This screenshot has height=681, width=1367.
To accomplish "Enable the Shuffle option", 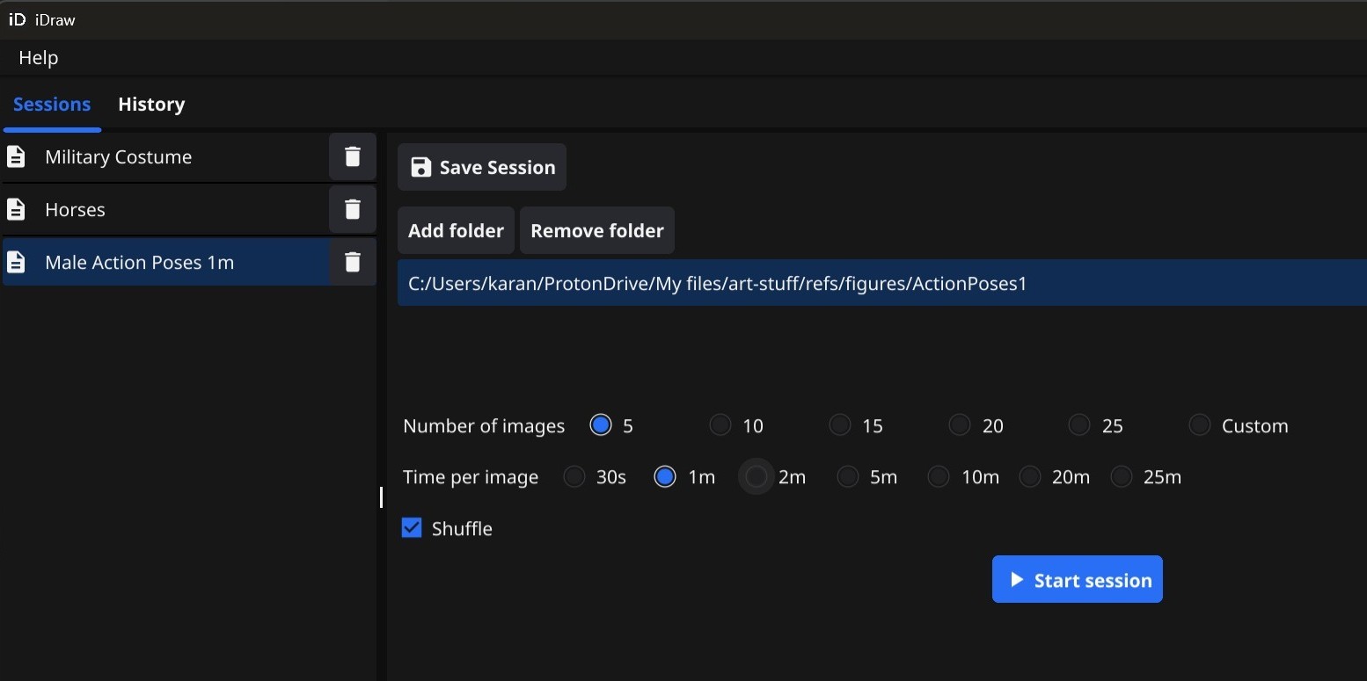I will point(411,527).
